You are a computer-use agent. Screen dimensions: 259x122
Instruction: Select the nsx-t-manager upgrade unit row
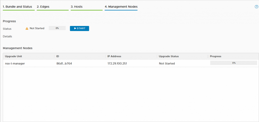pos(15,64)
